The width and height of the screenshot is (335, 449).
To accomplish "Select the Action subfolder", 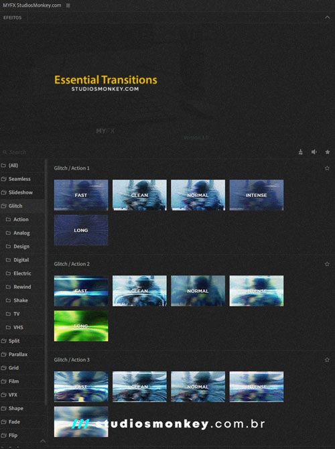I will [22, 219].
